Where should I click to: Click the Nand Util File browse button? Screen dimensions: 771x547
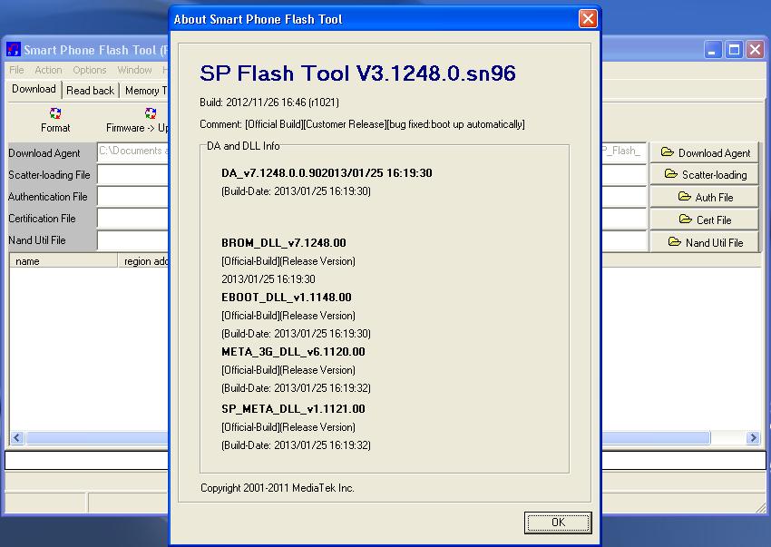click(x=704, y=242)
